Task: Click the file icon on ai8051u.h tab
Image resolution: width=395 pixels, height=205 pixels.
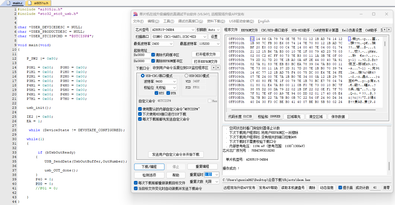Action: pyautogui.click(x=29, y=3)
